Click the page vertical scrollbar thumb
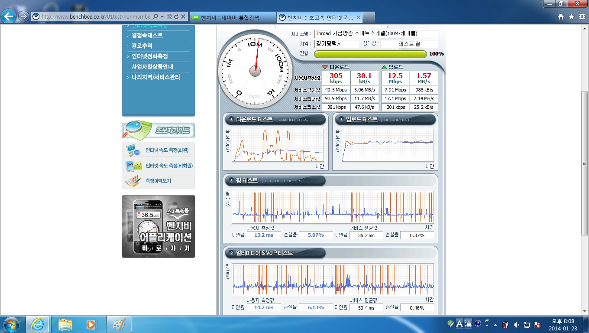 585,163
